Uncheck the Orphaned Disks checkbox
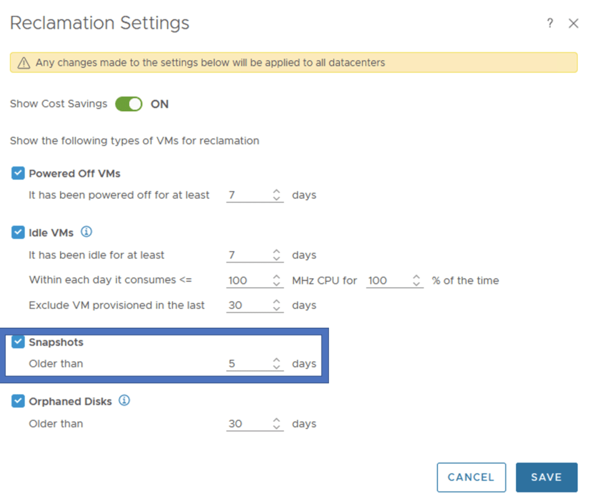 tap(18, 401)
